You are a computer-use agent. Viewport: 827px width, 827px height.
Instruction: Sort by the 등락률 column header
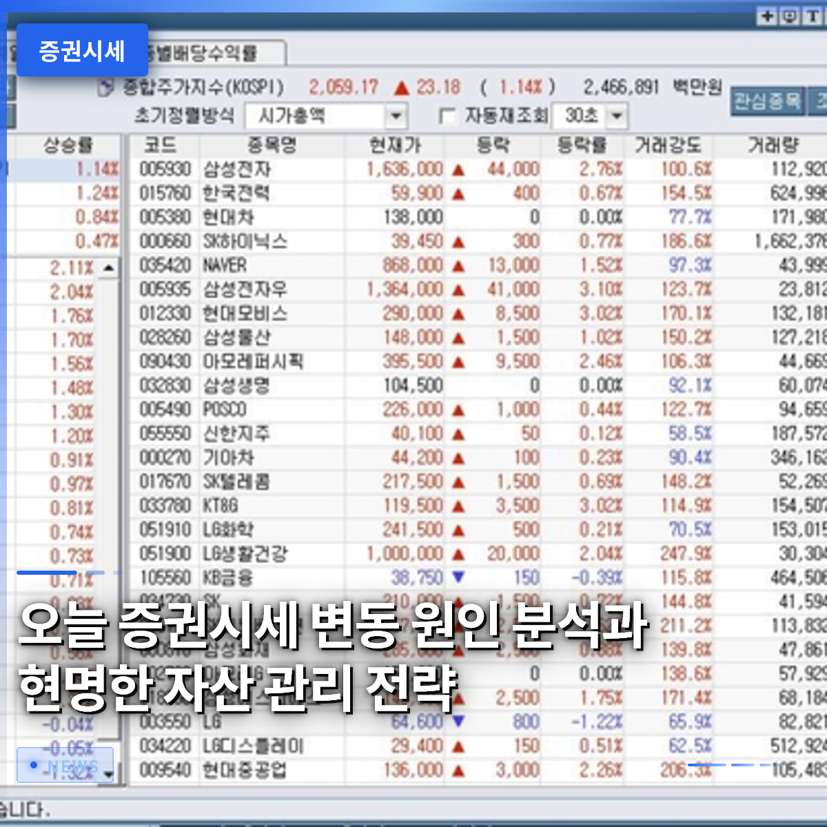tap(582, 145)
